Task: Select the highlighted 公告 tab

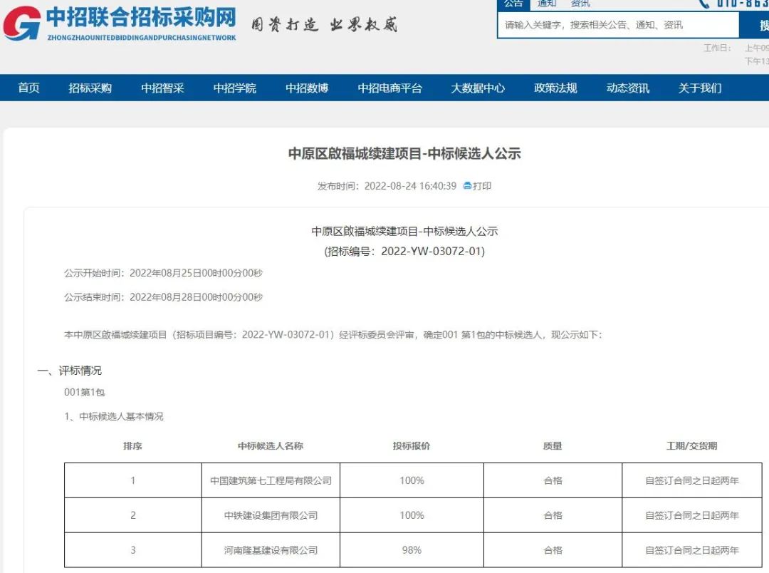Action: (513, 4)
